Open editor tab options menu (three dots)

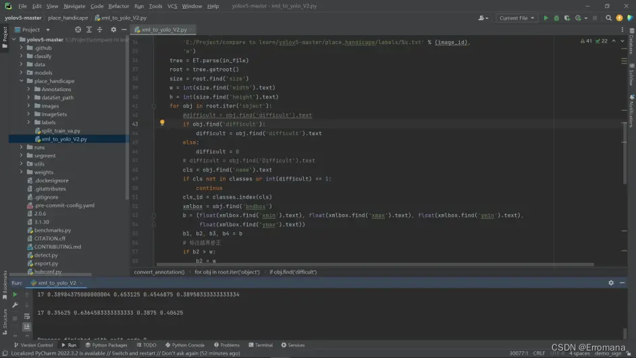point(622,30)
